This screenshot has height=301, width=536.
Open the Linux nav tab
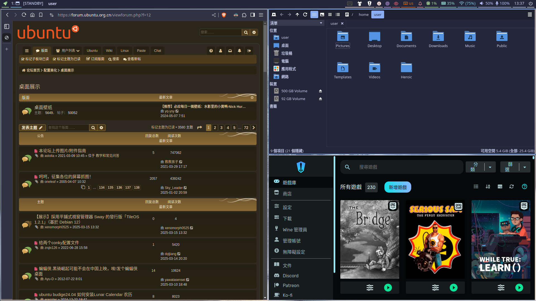pos(125,51)
